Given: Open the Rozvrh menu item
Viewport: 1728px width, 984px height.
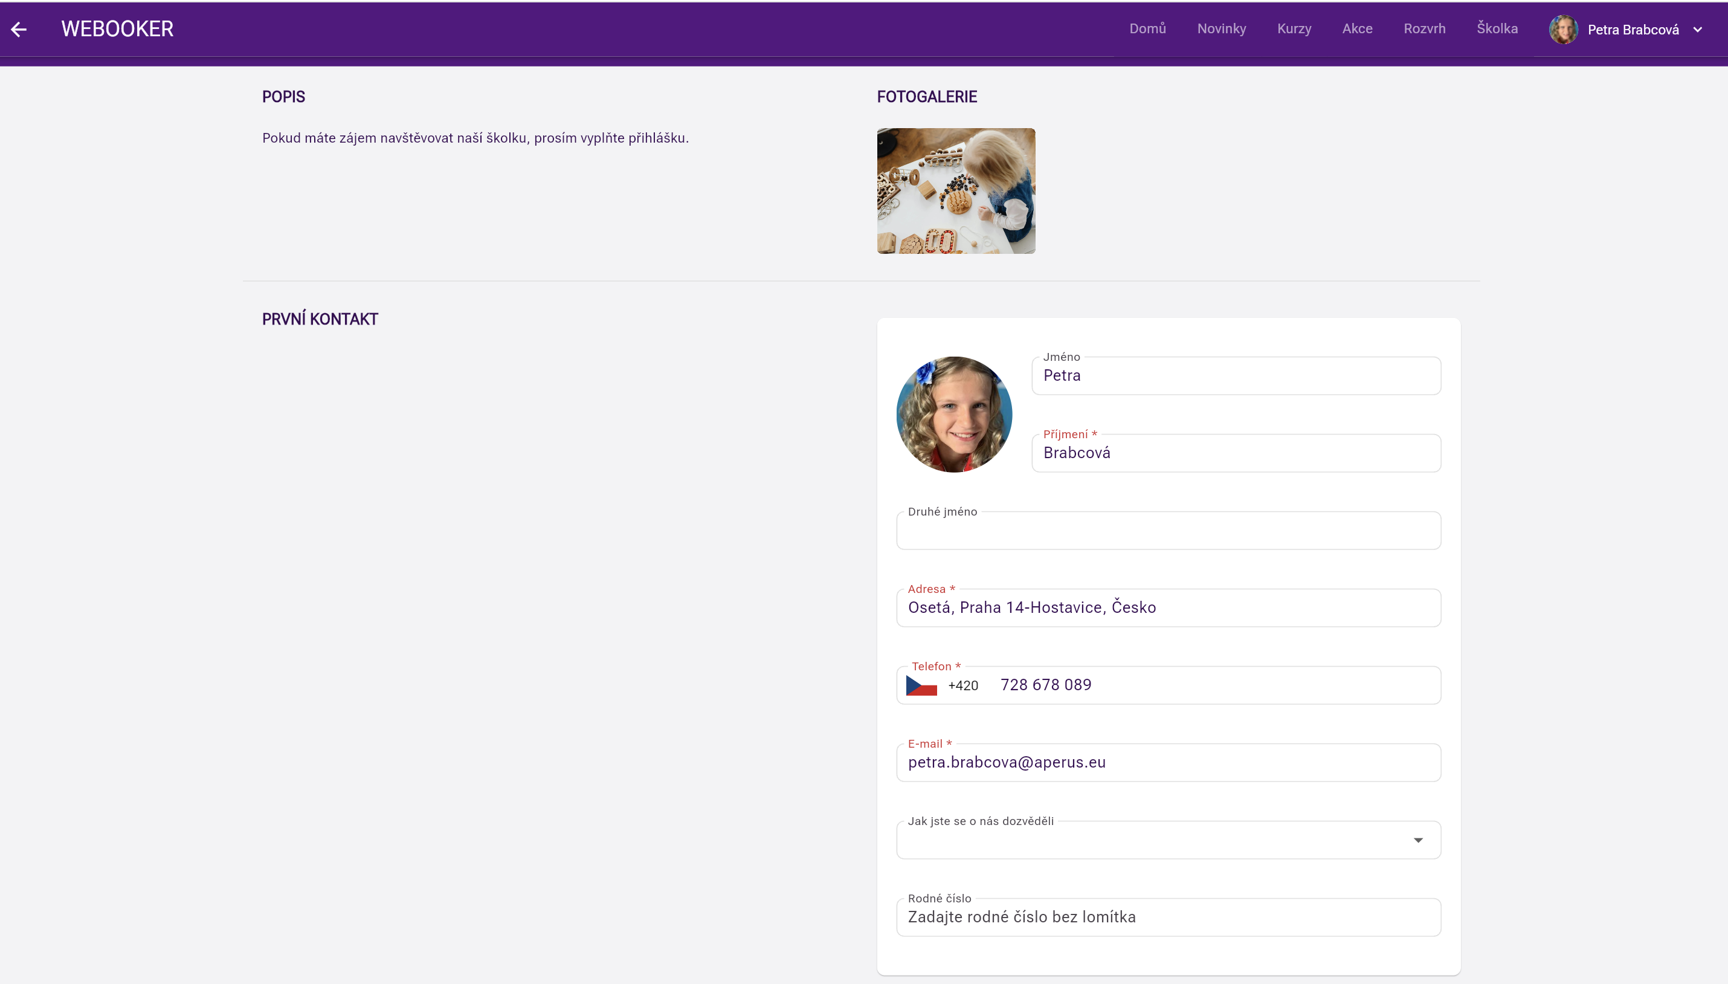Looking at the screenshot, I should [1424, 28].
